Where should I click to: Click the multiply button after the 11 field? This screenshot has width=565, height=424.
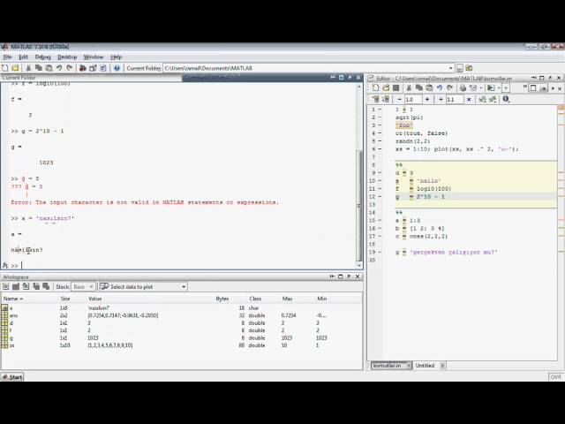point(469,99)
